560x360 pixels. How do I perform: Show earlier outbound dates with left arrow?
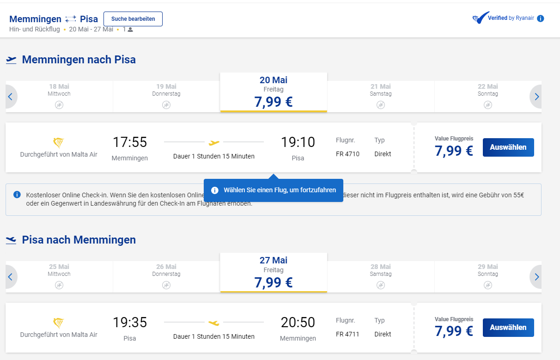tap(10, 97)
